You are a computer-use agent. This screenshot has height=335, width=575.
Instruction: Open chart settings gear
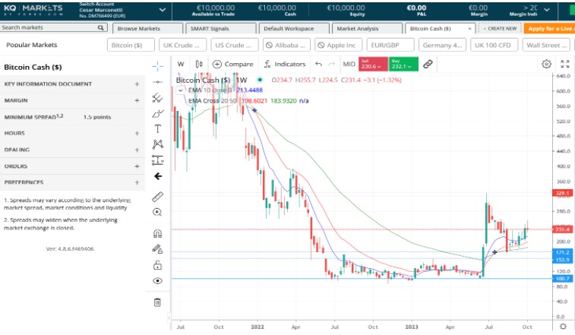click(546, 65)
